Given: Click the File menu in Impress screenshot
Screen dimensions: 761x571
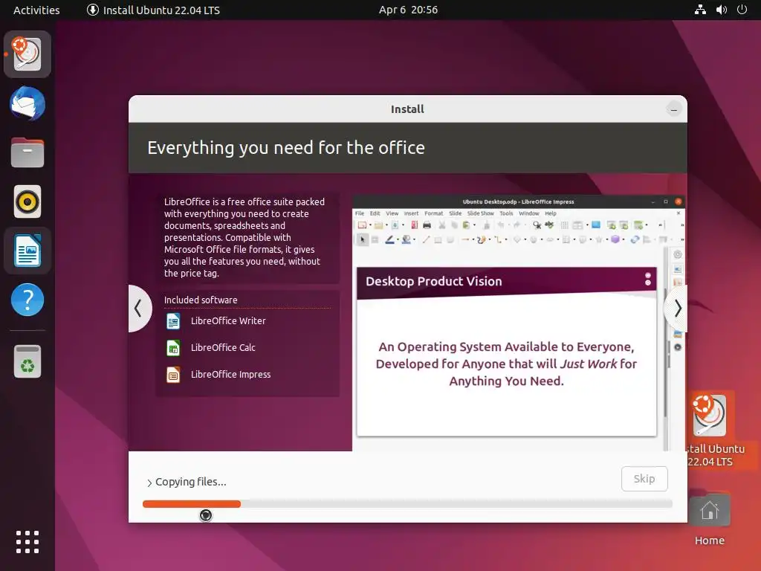Looking at the screenshot, I should [x=360, y=213].
